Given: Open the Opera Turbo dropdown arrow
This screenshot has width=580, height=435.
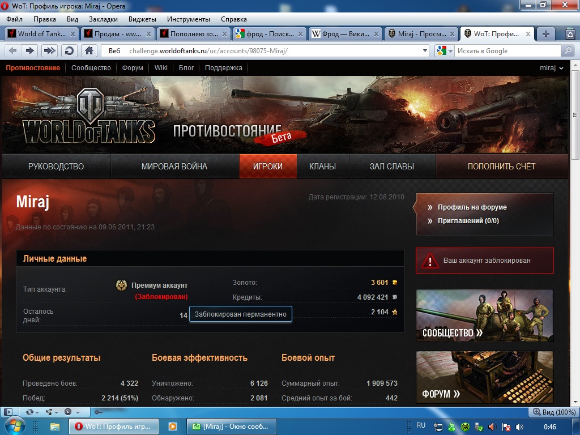Looking at the screenshot, I should click(x=78, y=412).
